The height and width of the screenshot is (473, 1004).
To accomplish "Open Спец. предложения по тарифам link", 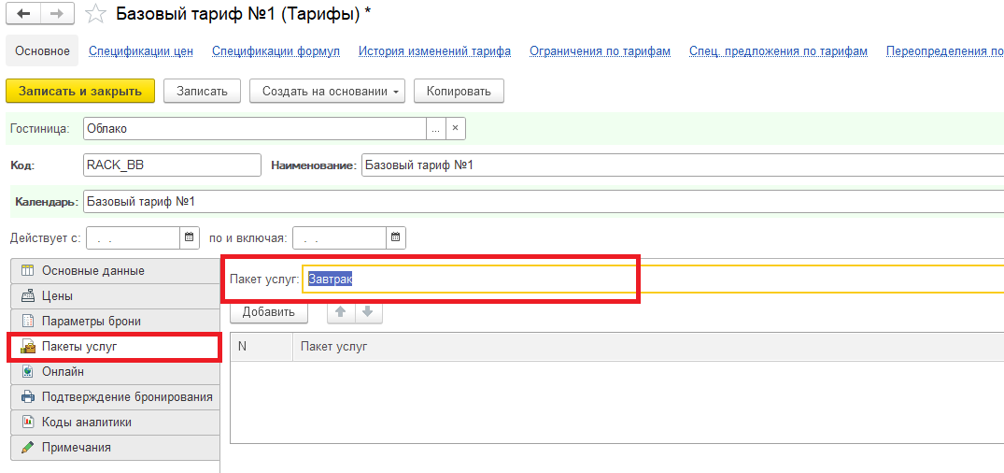I will click(779, 51).
